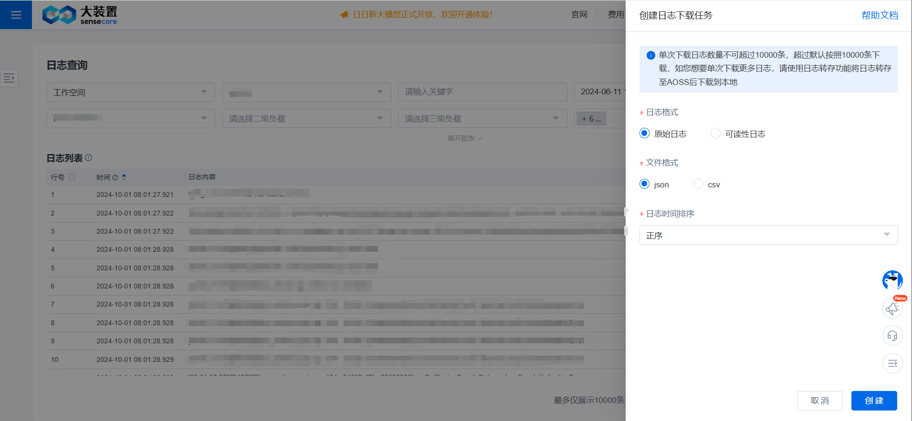Viewport: 912px width, 421px height.
Task: Open the headset customer support icon
Action: [892, 336]
